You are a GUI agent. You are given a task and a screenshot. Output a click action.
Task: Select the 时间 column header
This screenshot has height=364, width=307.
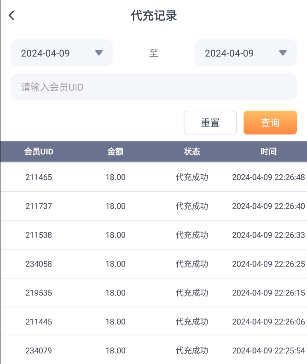[268, 152]
